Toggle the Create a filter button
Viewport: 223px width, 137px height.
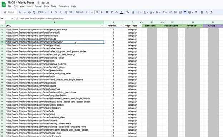click(185, 12)
